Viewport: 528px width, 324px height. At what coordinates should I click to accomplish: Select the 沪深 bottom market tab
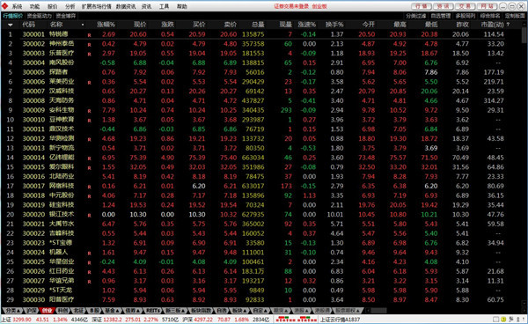[x=32, y=311]
